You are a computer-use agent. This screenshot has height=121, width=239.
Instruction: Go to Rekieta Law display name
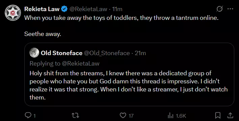point(42,9)
